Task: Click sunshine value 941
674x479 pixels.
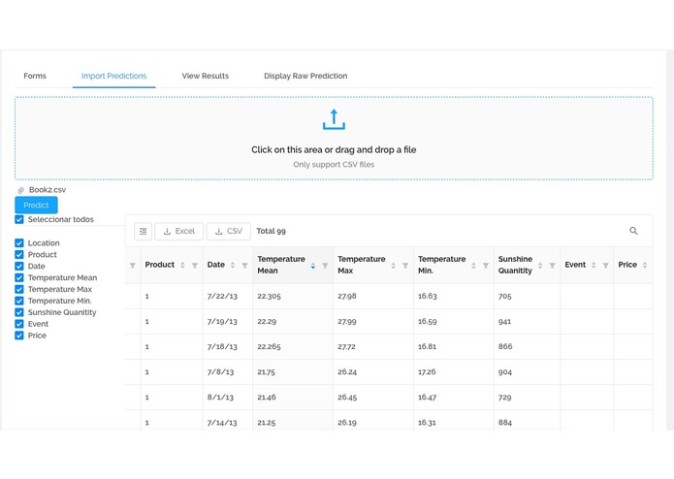Action: click(x=504, y=321)
